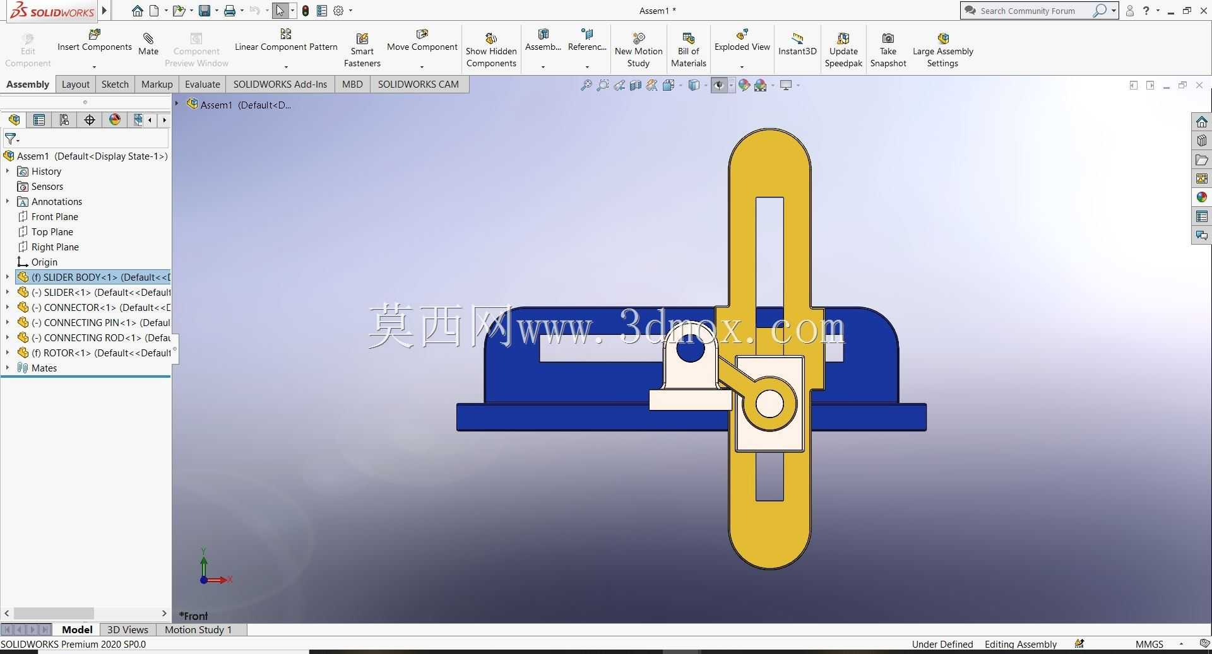Take Snapshot of the assembly
The image size is (1212, 654).
click(x=888, y=50)
